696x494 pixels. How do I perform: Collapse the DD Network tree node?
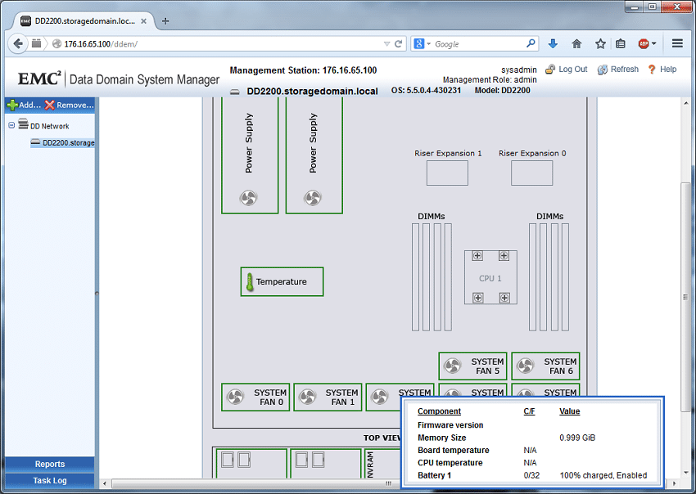pyautogui.click(x=11, y=125)
